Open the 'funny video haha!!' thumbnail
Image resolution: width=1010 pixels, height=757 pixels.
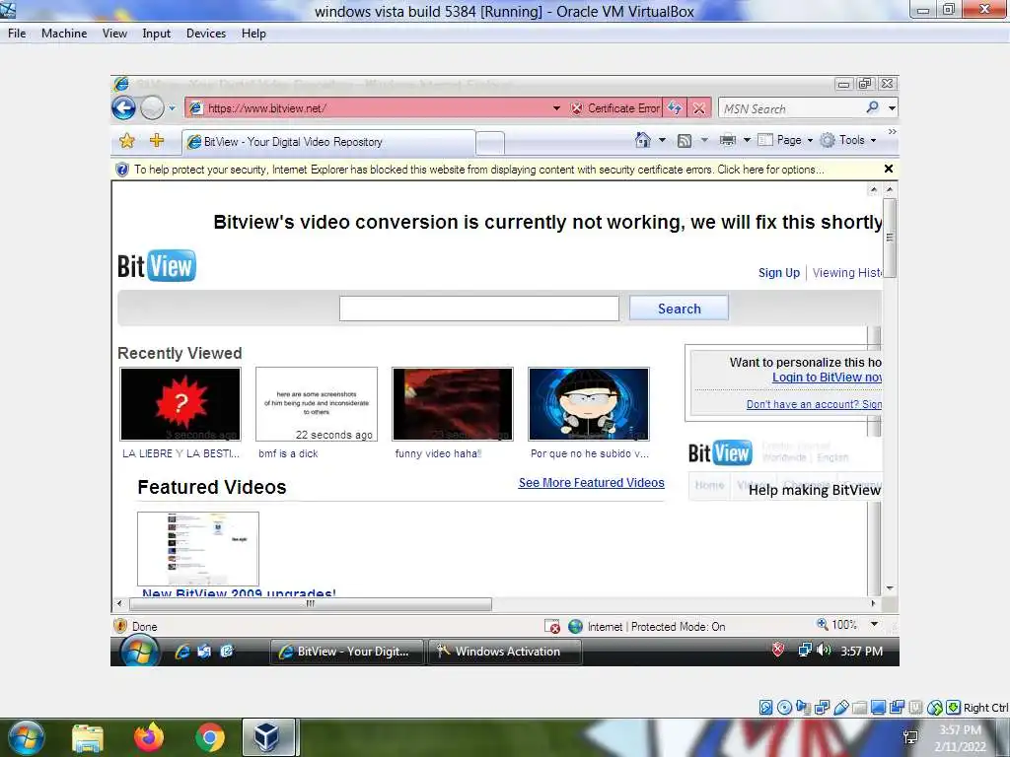453,403
